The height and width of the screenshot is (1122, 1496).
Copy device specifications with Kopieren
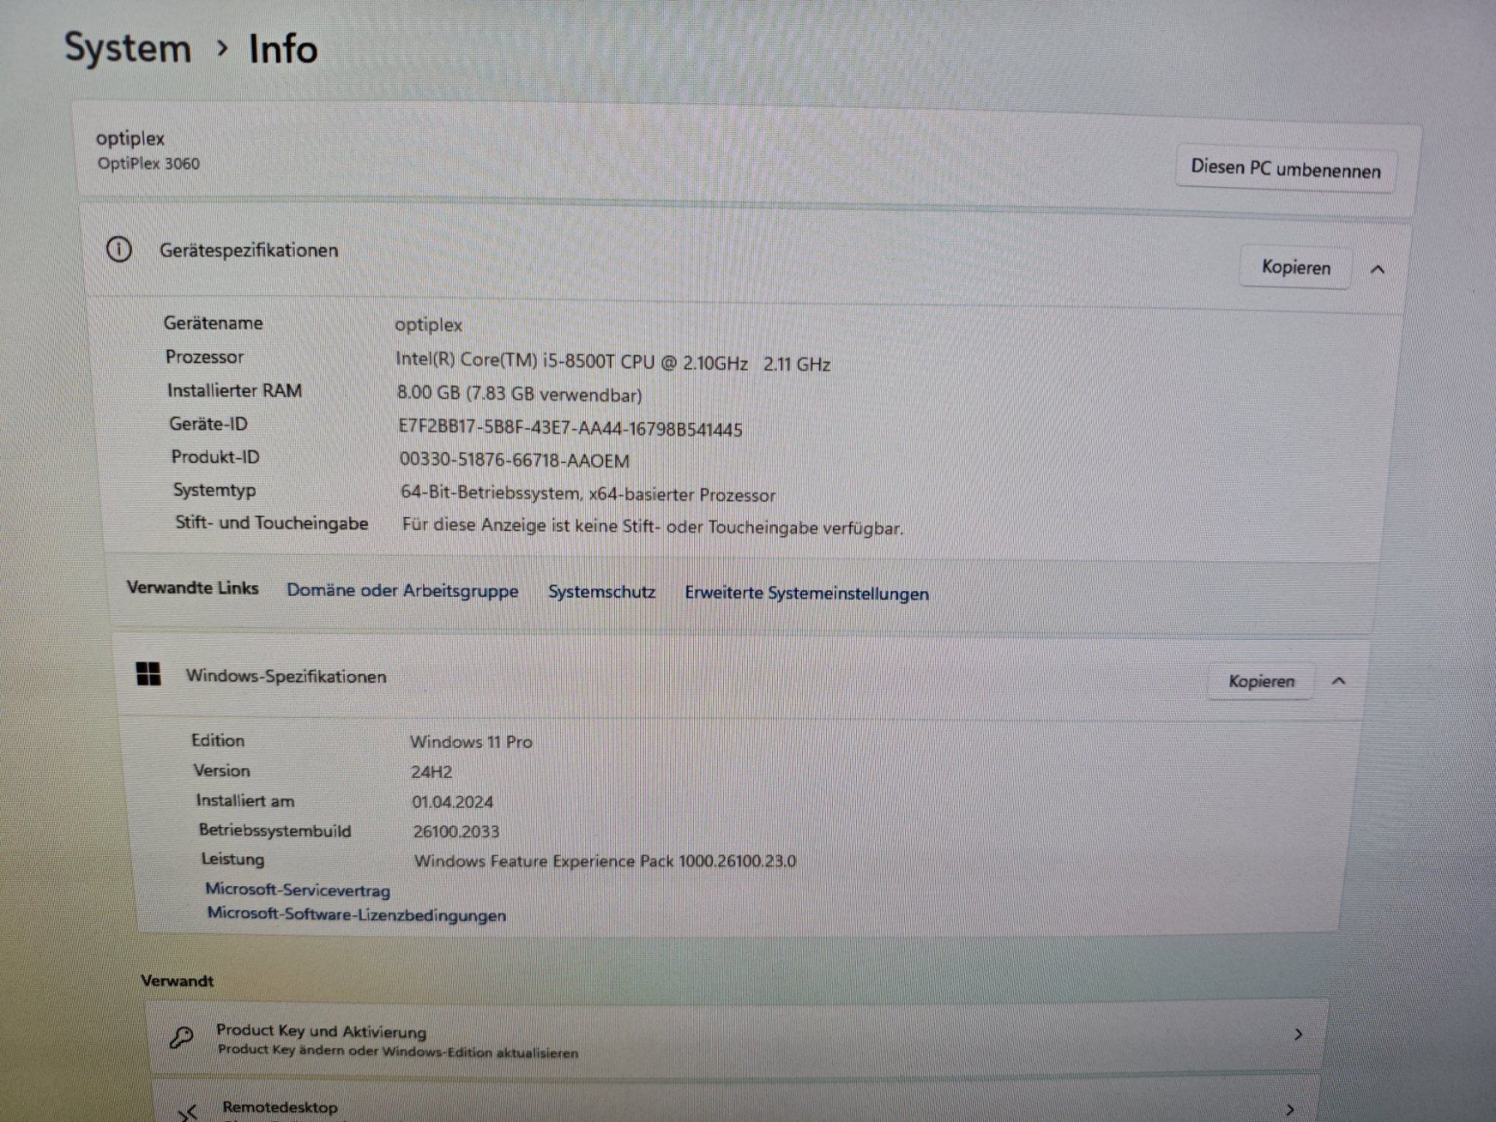[1296, 267]
